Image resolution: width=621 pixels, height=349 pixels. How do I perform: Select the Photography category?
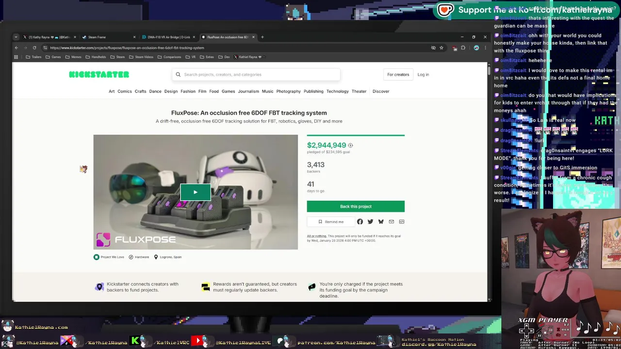tap(289, 91)
